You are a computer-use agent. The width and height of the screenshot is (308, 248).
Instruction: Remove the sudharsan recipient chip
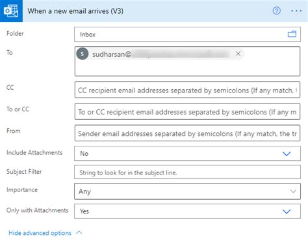[238, 54]
